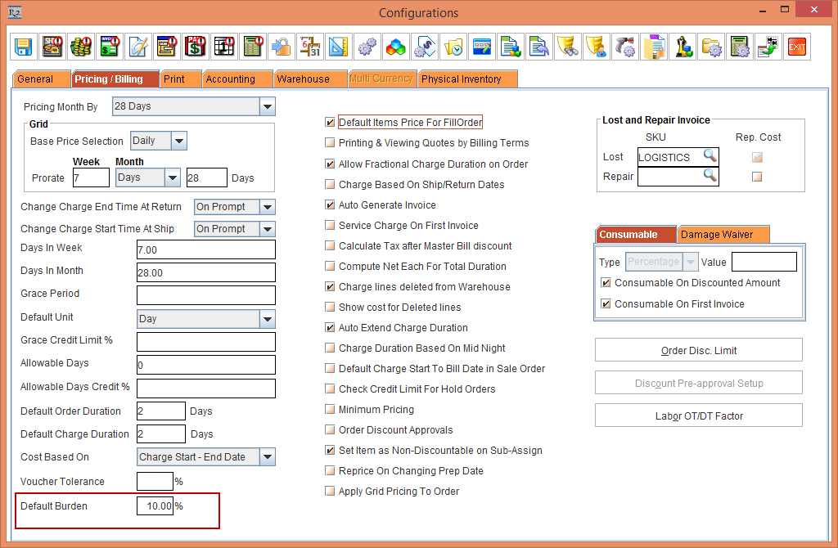Switch to the Warehouse tab
The width and height of the screenshot is (838, 548).
coord(303,79)
